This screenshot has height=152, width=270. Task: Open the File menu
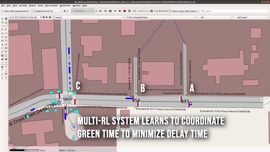[x=3, y=5]
